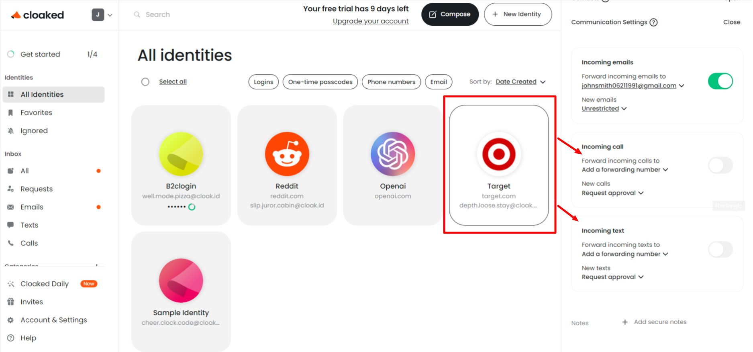The image size is (753, 352).
Task: Toggle incoming texts forwarding switch
Action: (x=720, y=249)
